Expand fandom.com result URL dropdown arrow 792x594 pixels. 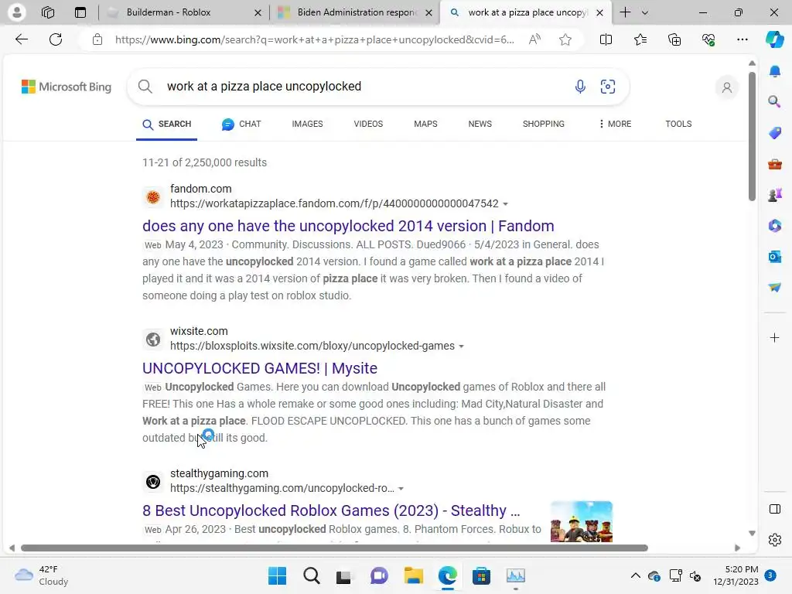click(506, 204)
